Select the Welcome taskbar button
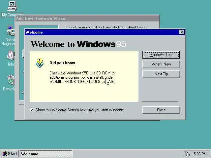Image resolution: width=211 pixels, height=158 pixels. click(x=46, y=154)
